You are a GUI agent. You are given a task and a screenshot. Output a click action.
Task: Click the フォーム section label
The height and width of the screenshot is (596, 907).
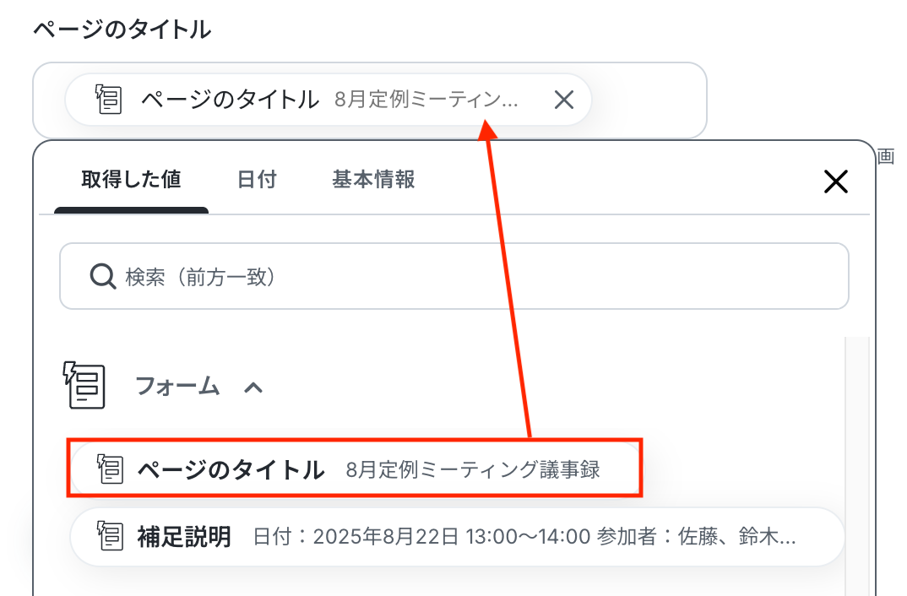(177, 386)
